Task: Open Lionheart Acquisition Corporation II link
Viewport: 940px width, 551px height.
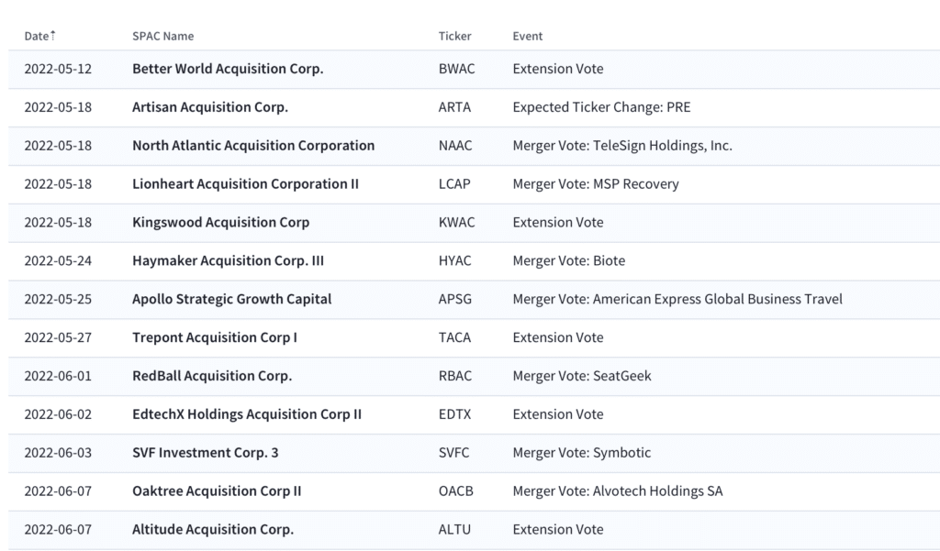Action: coord(246,184)
